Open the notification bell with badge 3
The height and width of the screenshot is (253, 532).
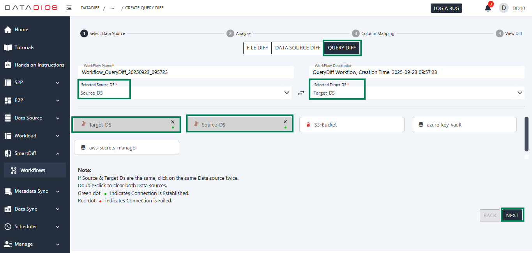click(x=488, y=7)
